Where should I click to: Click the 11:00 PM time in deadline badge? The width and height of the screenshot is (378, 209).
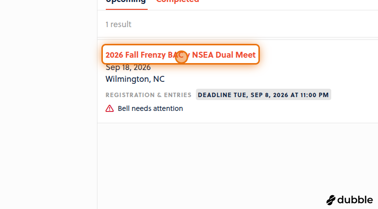[x=315, y=95]
